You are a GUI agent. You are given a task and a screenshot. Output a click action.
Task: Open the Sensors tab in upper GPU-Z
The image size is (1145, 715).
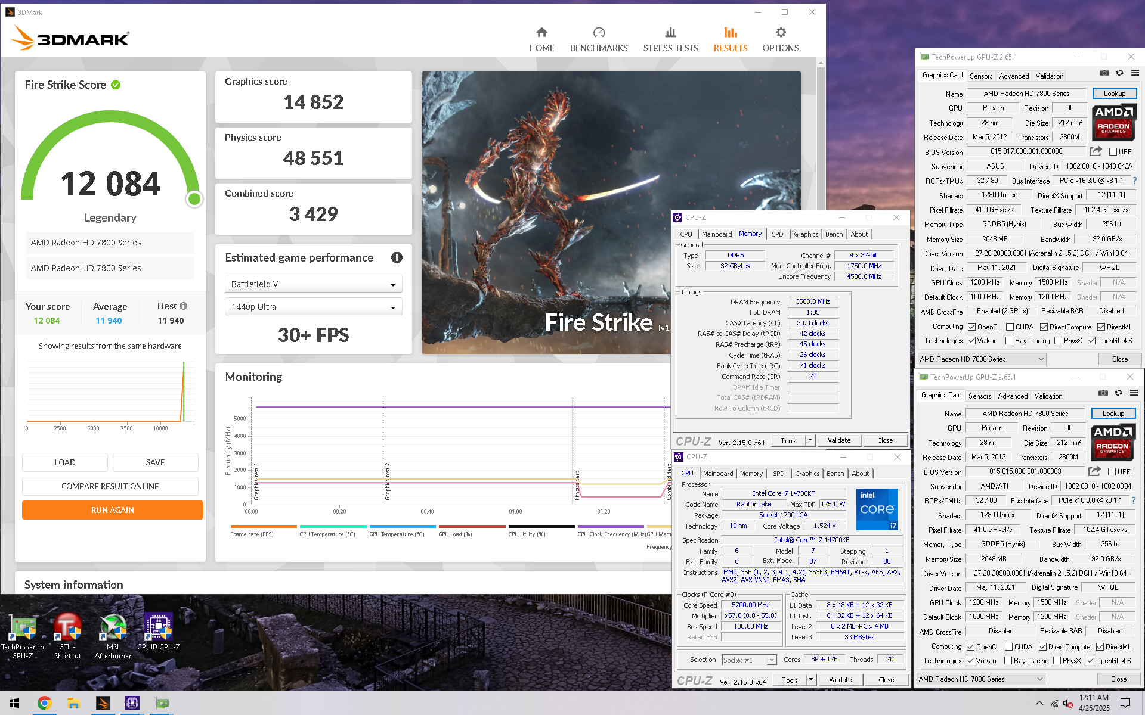981,76
